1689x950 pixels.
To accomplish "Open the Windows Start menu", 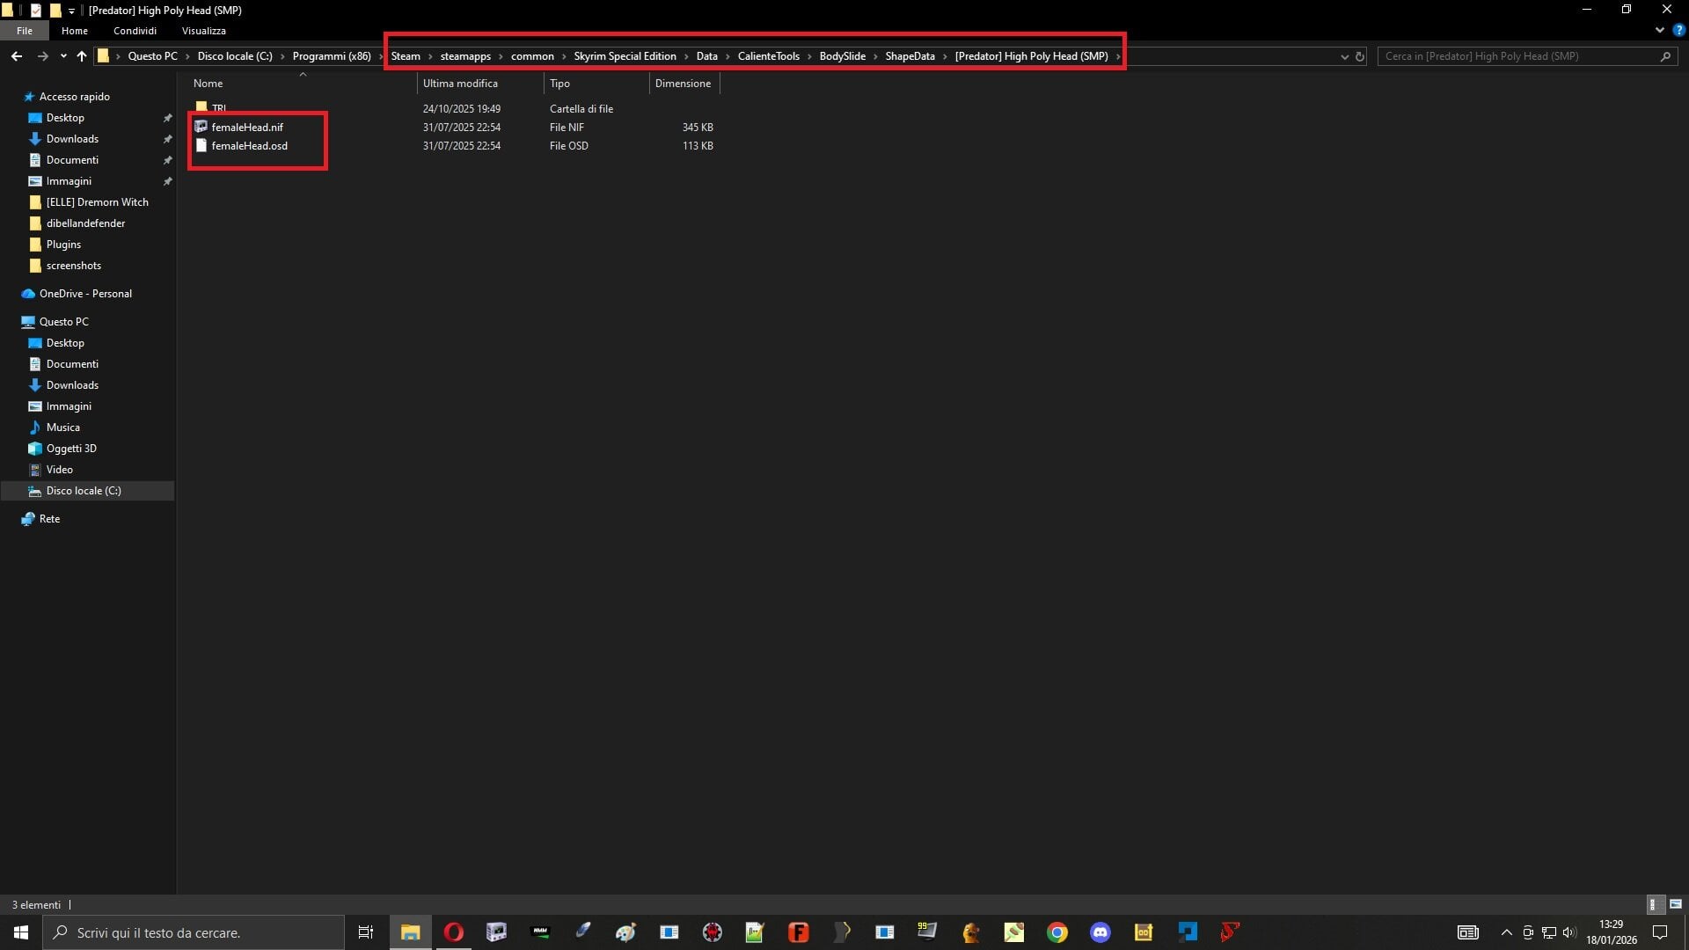I will point(21,932).
